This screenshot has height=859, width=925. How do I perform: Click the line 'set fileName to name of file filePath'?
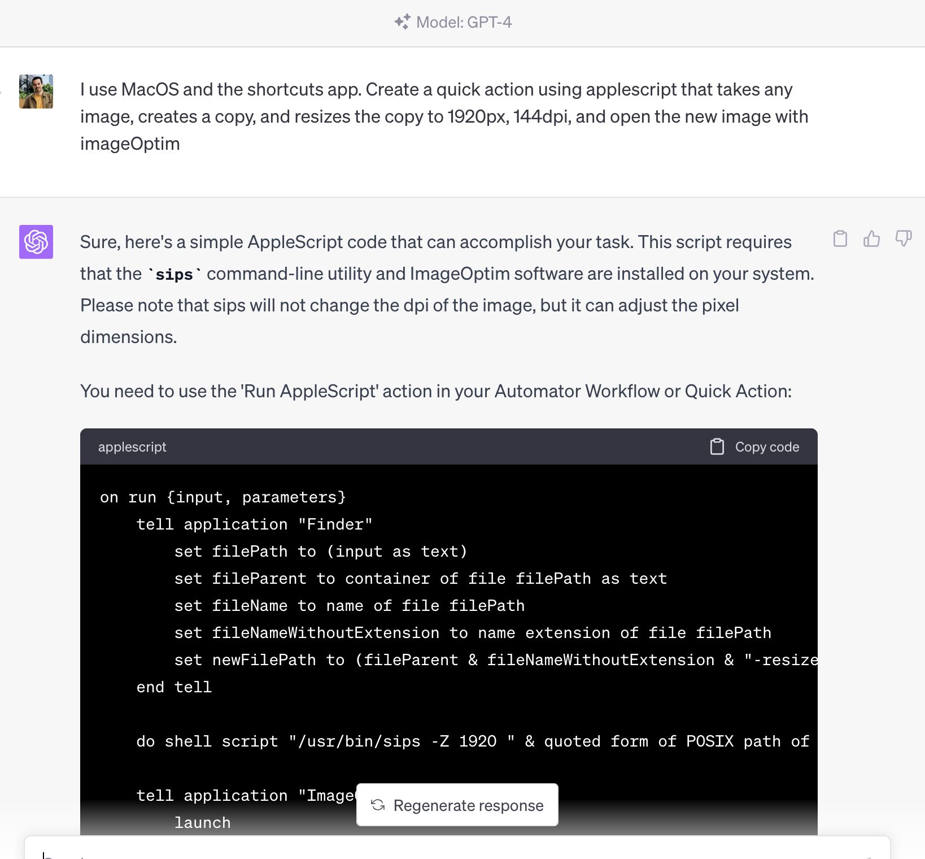(x=350, y=606)
